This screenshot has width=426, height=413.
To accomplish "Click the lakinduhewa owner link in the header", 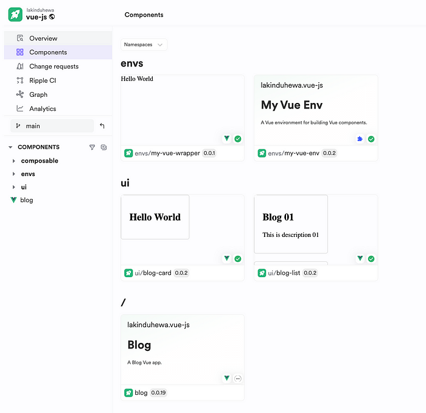I will tap(40, 10).
